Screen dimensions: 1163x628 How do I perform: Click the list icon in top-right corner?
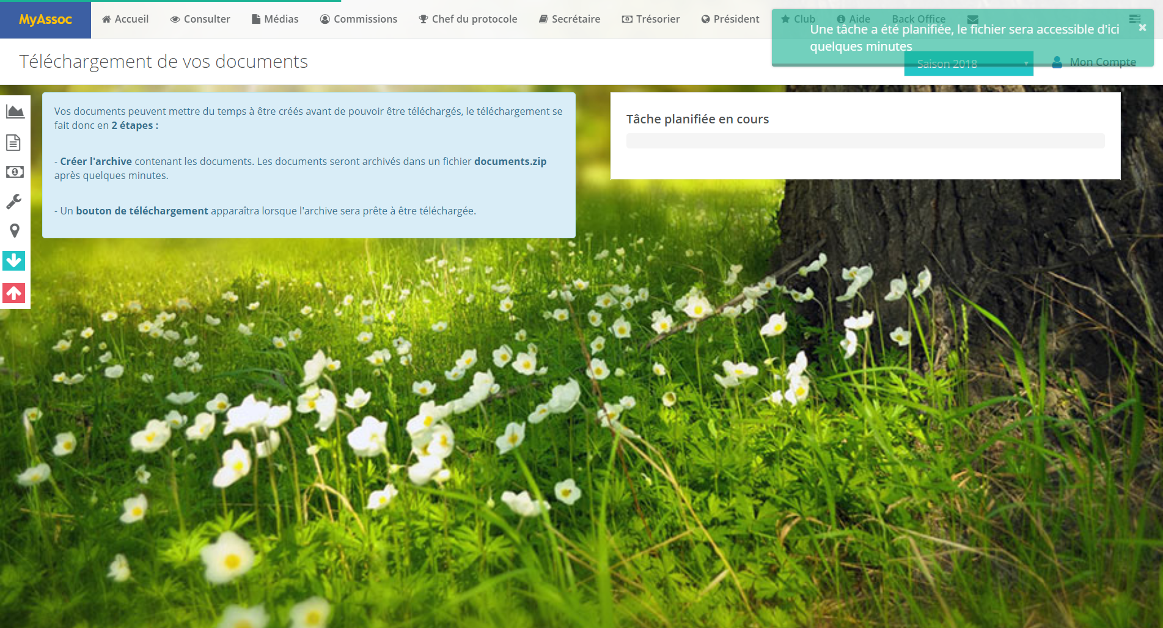pyautogui.click(x=1135, y=19)
